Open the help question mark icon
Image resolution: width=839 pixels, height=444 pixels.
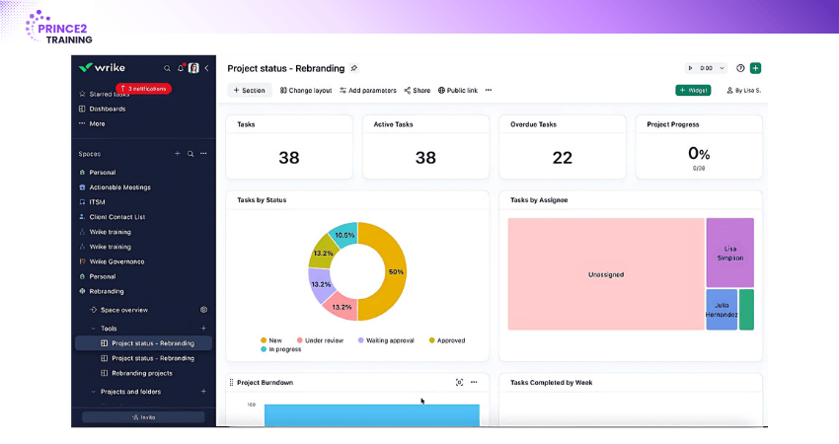click(x=740, y=68)
